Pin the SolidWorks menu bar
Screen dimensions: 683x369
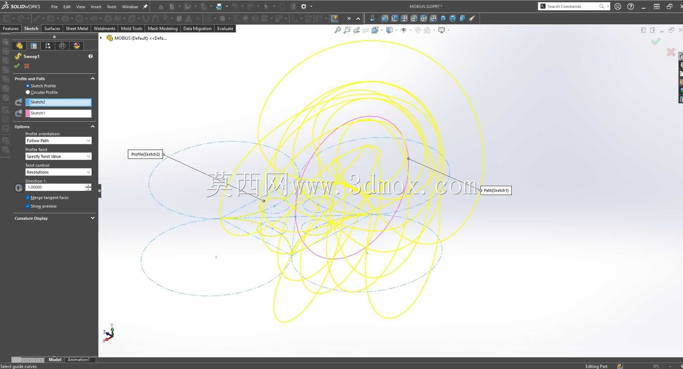[145, 6]
